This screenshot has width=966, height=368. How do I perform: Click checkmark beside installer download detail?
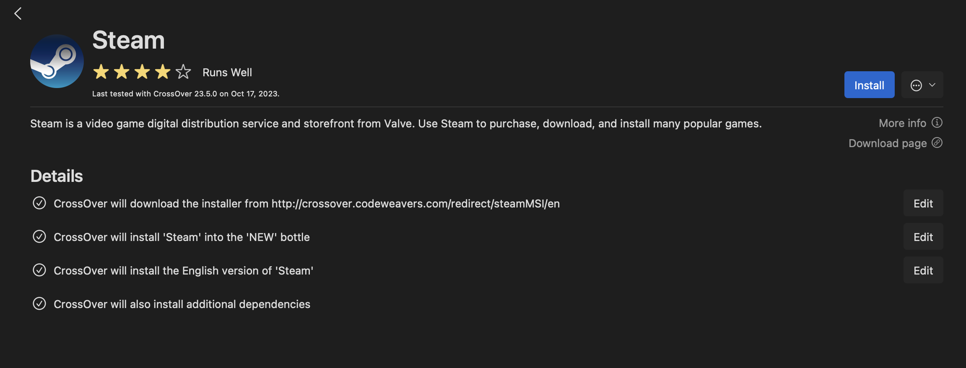tap(39, 203)
